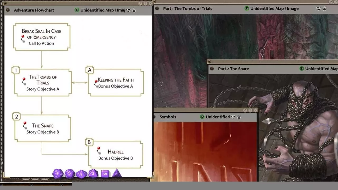
Task: Click the Unidentified name field in Symbols window
Action: point(218,117)
